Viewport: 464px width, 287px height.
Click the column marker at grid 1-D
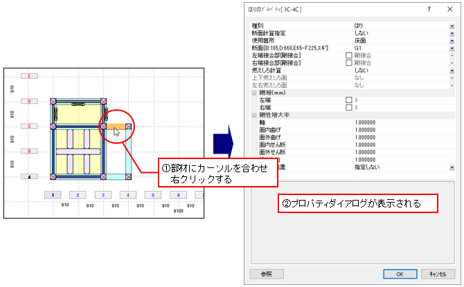[x=53, y=102]
